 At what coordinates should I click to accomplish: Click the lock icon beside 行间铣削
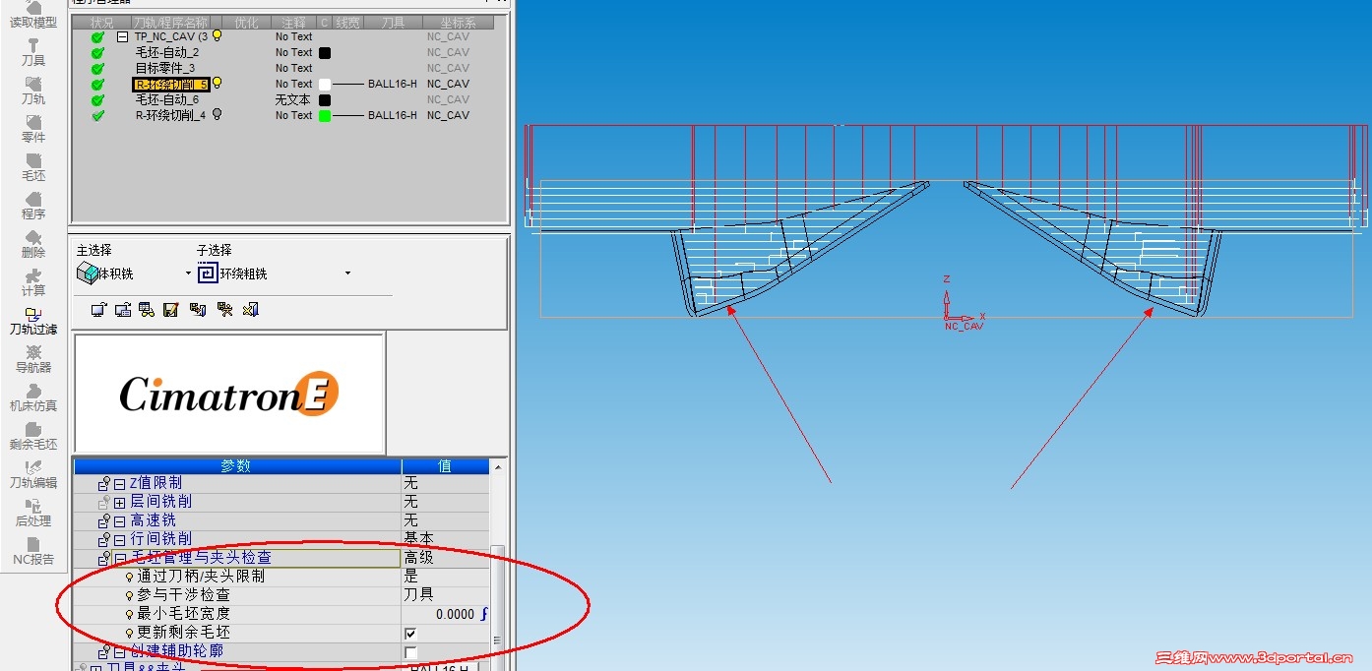(104, 539)
